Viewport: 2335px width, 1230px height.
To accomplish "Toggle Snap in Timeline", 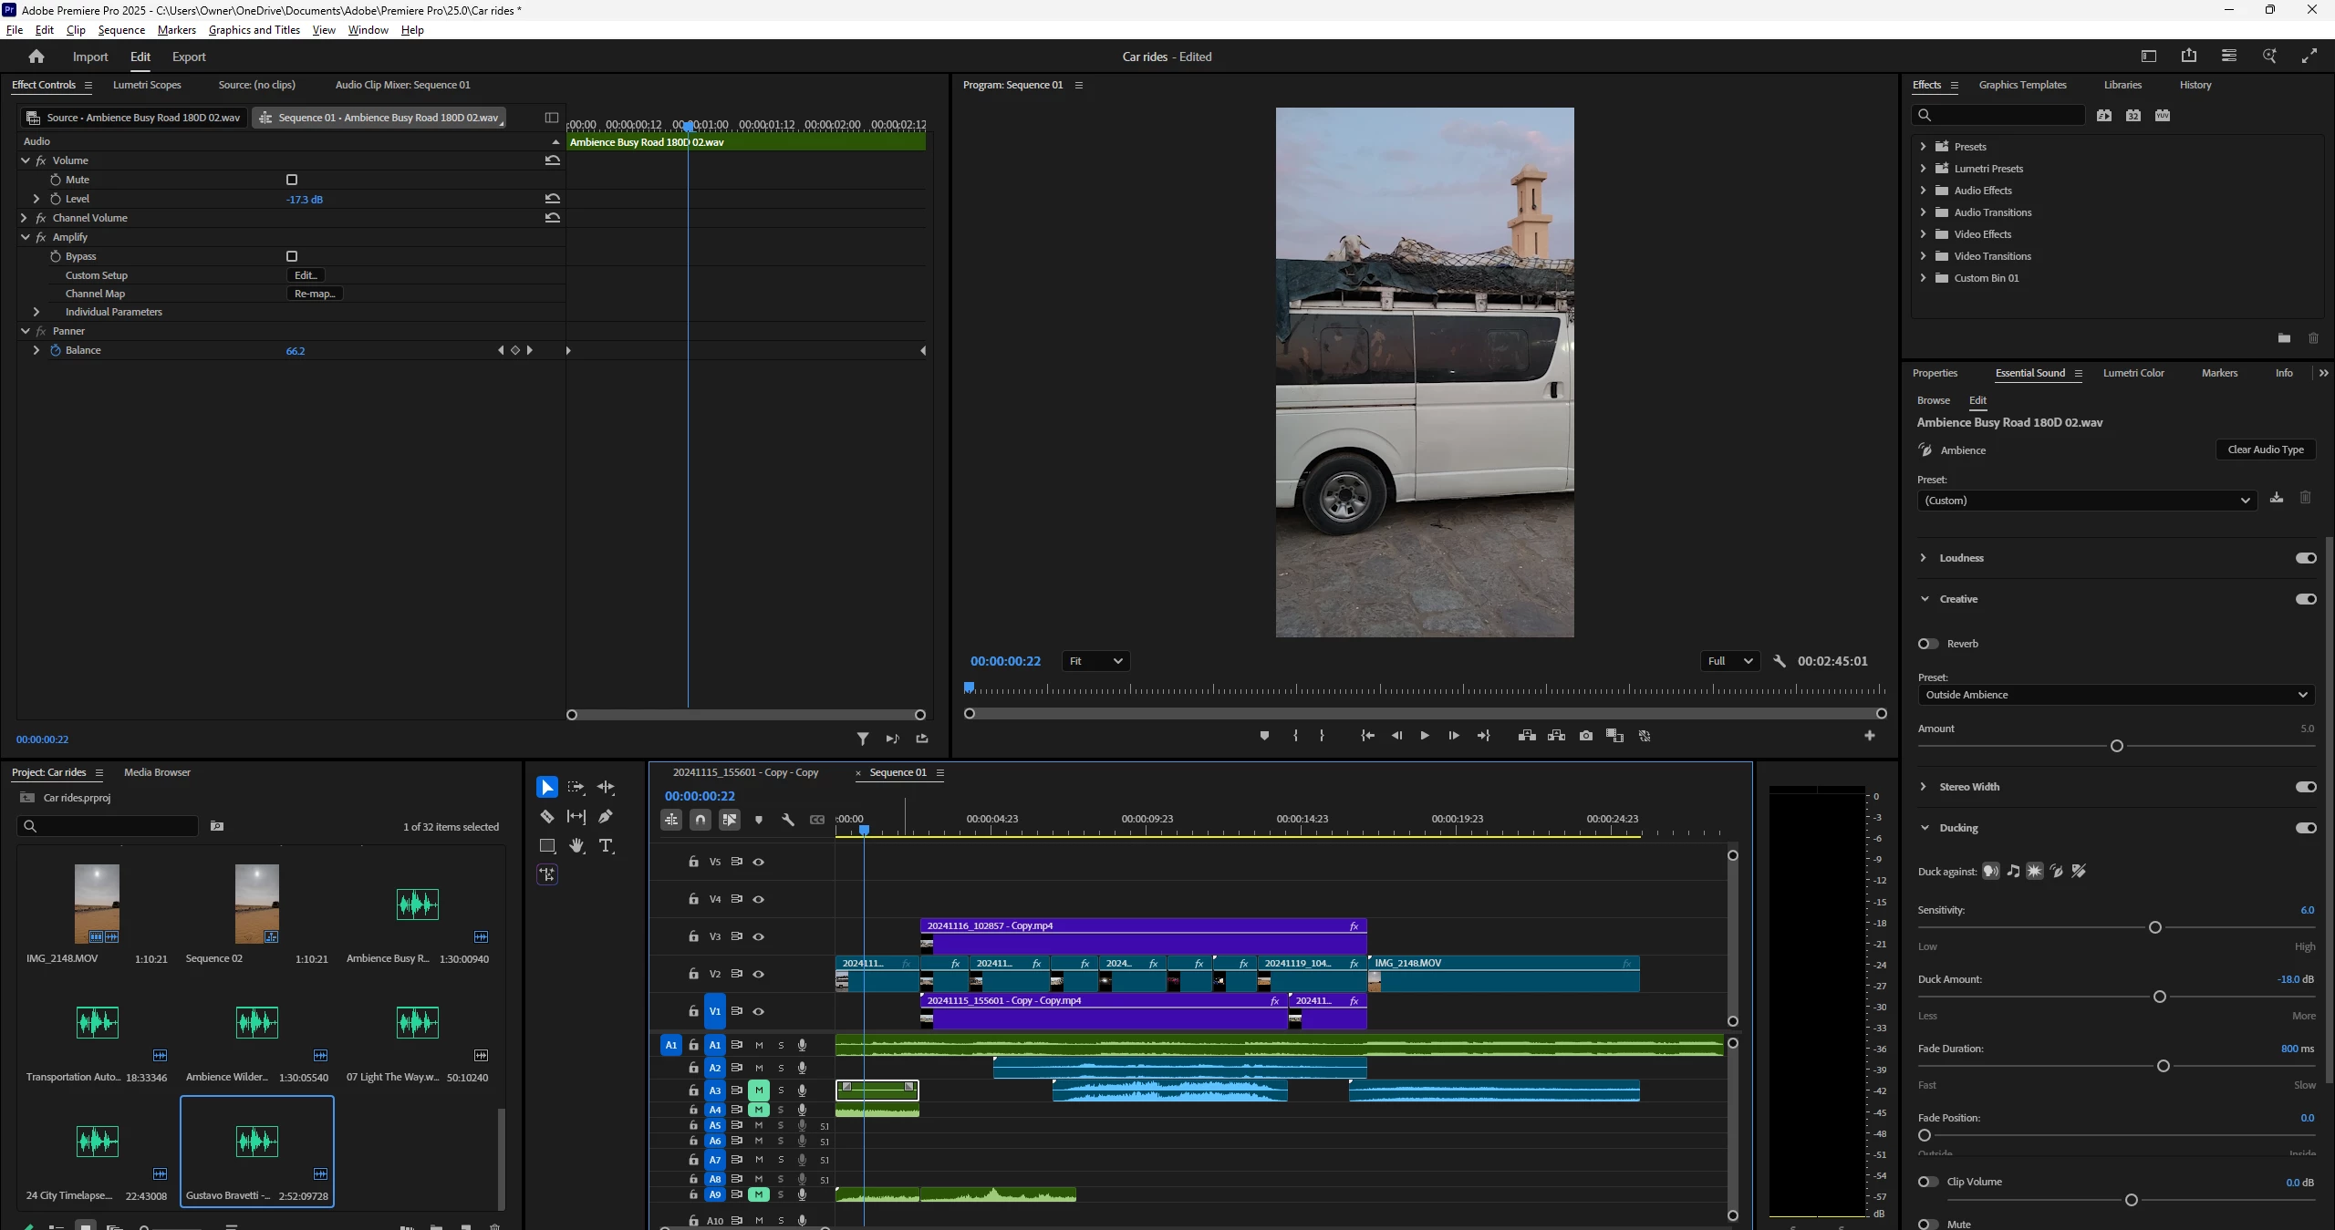I will coord(700,820).
